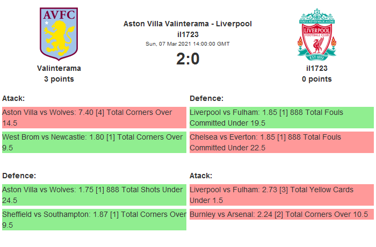The width and height of the screenshot is (376, 247).
Task: Select Liverpool vs Fulham fouls bet row
Action: coord(281,118)
